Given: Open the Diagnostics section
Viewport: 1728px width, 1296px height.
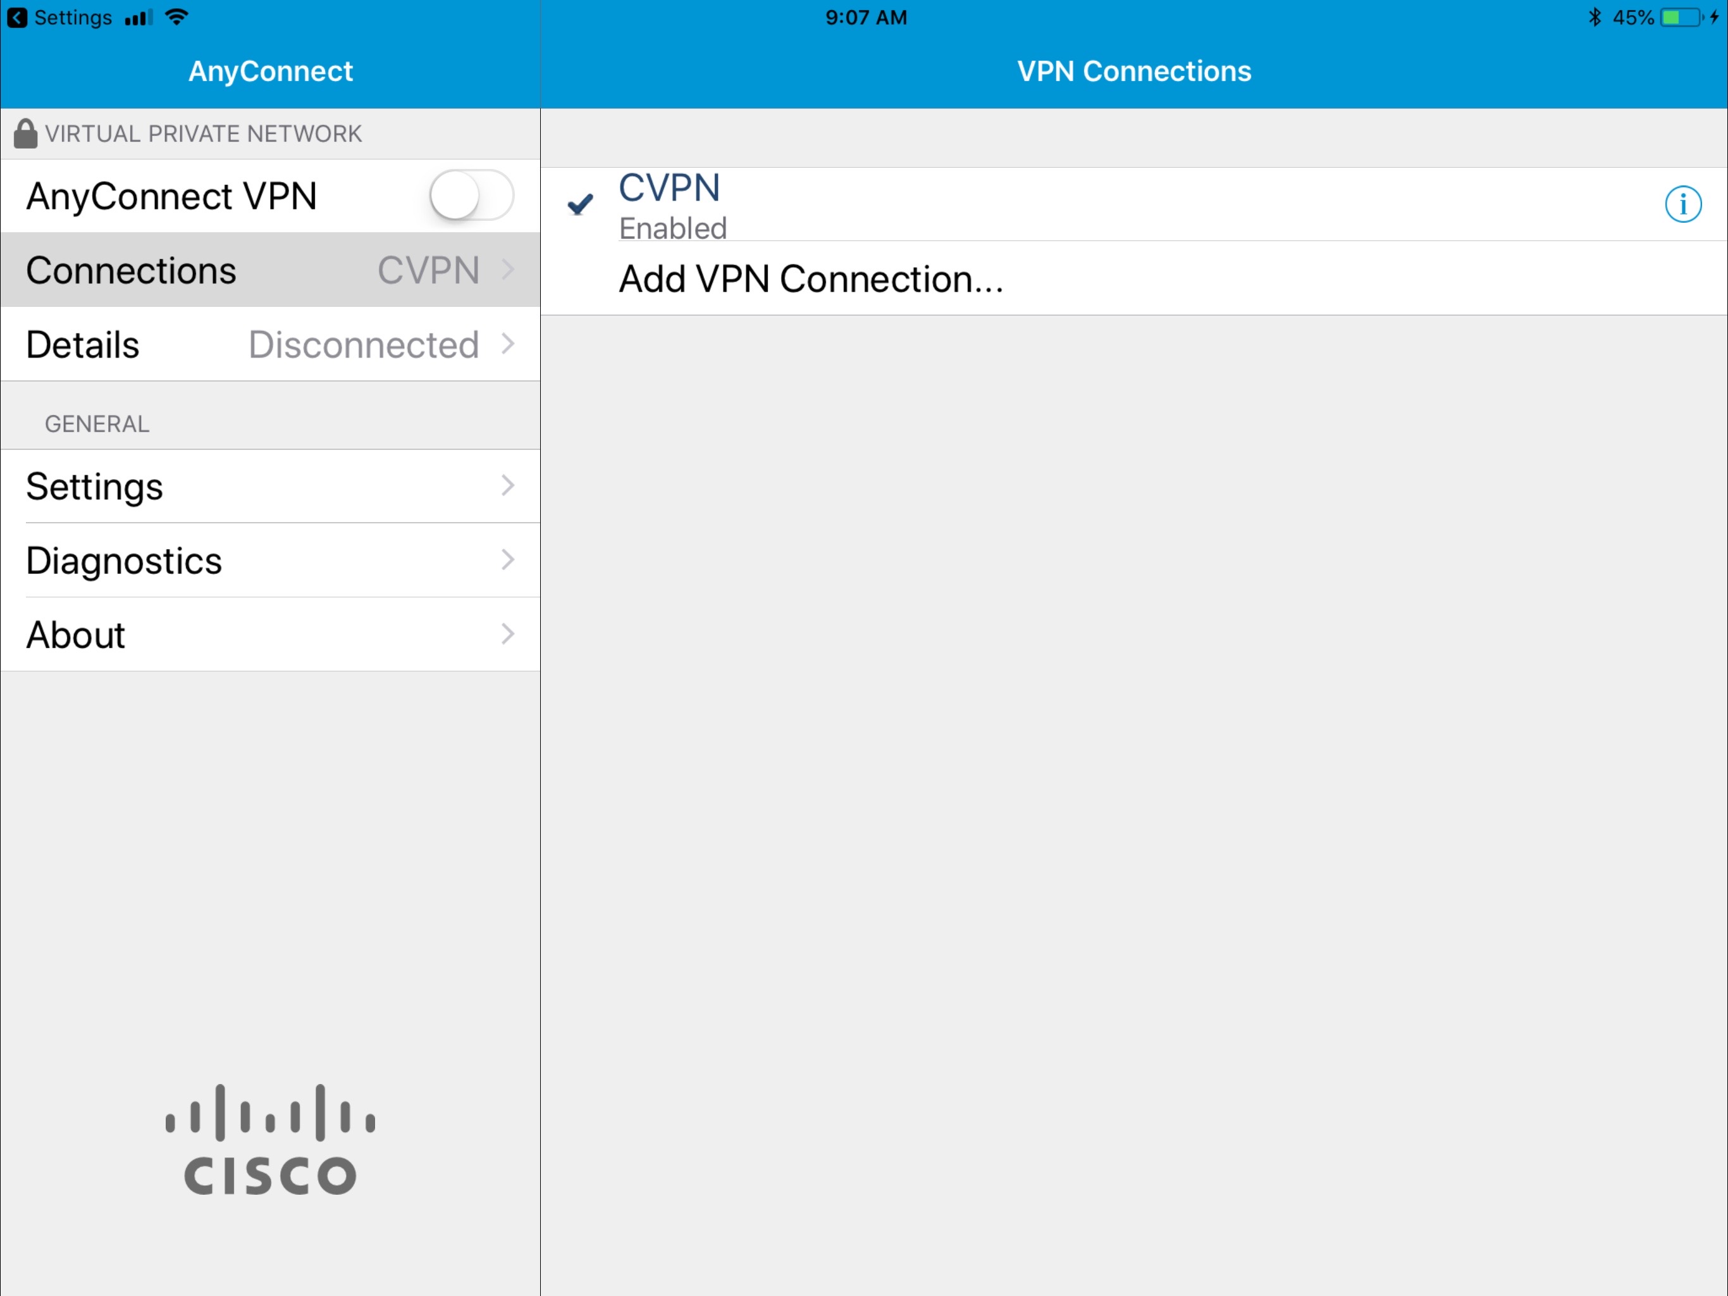Looking at the screenshot, I should click(x=267, y=559).
